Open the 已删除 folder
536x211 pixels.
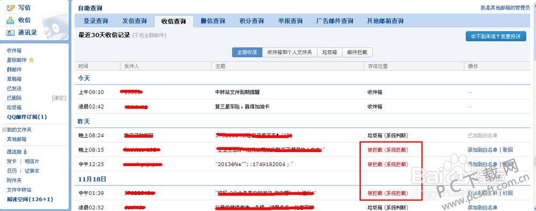[x=14, y=98]
